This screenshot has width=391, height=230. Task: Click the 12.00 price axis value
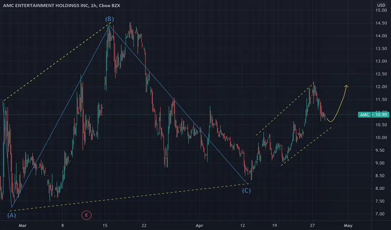(381, 87)
